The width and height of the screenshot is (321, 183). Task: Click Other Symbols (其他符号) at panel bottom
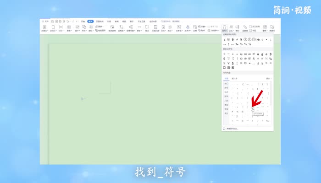click(x=232, y=129)
